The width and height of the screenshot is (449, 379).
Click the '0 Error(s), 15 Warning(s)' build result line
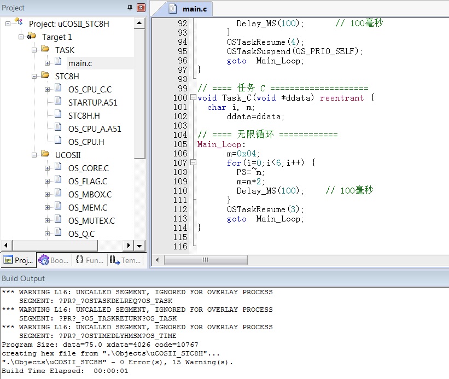tap(117, 362)
